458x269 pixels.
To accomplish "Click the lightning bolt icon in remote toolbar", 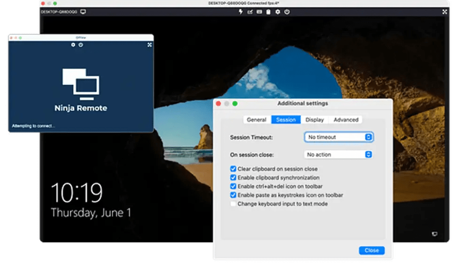I will coord(241,12).
